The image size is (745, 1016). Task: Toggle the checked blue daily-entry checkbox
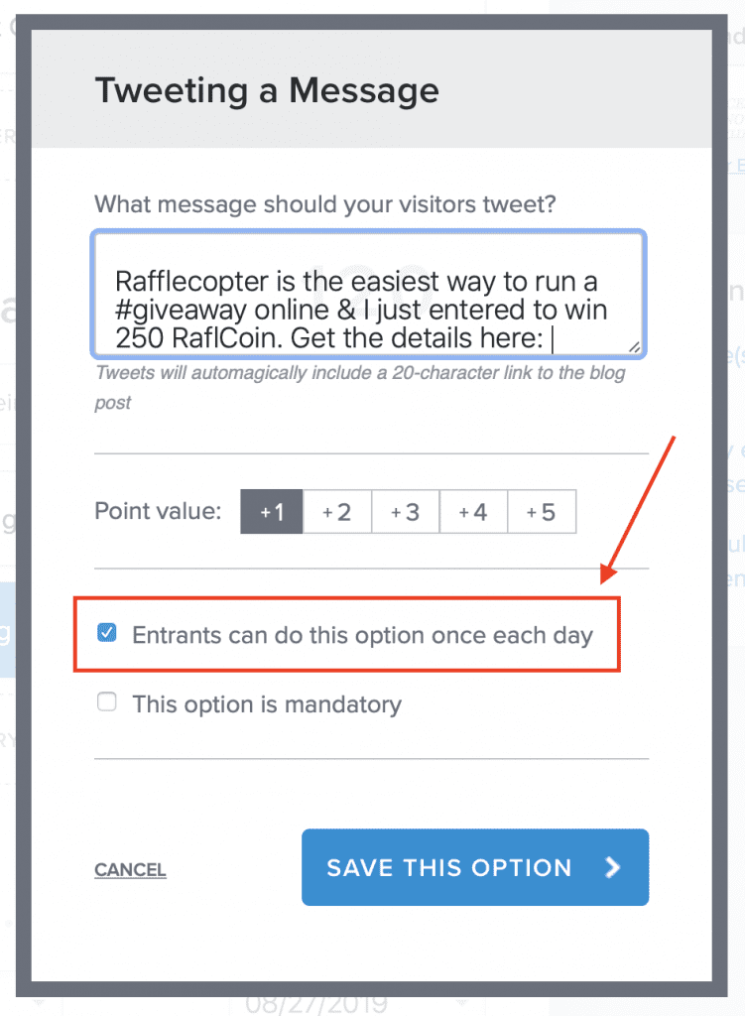(x=106, y=630)
